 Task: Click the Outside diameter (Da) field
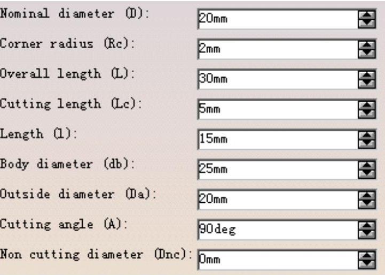click(x=278, y=200)
